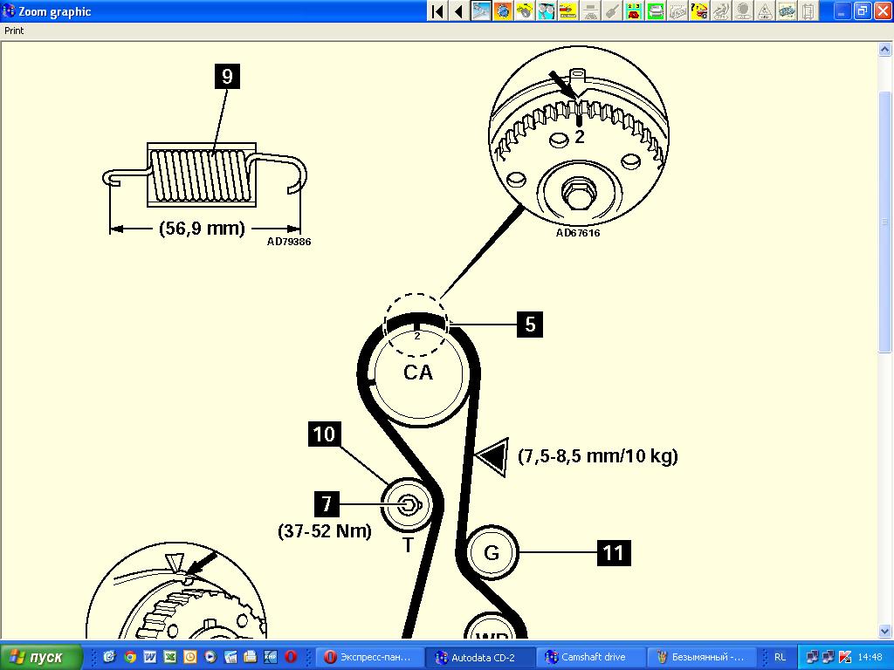Select the greyed round lamp toolbar icon
The image size is (894, 670).
[x=742, y=10]
